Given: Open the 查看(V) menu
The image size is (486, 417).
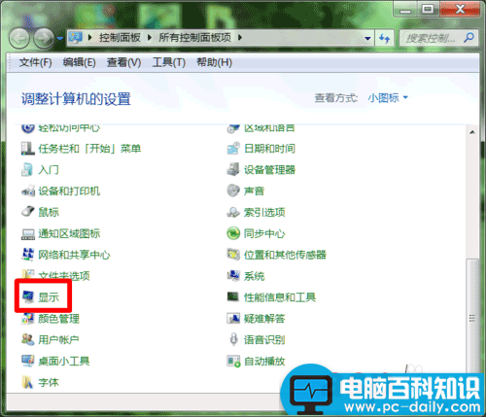Looking at the screenshot, I should (124, 62).
